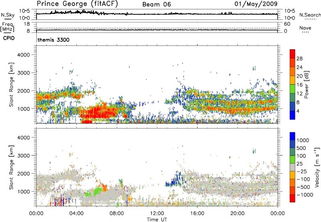Click the 'Power [dB]' colorbar title
321x222 pixels.
pos(307,85)
